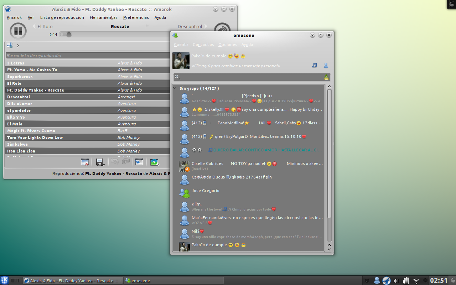Image resolution: width=456 pixels, height=285 pixels.
Task: Open the Amarok Ver menu
Action: tap(31, 17)
